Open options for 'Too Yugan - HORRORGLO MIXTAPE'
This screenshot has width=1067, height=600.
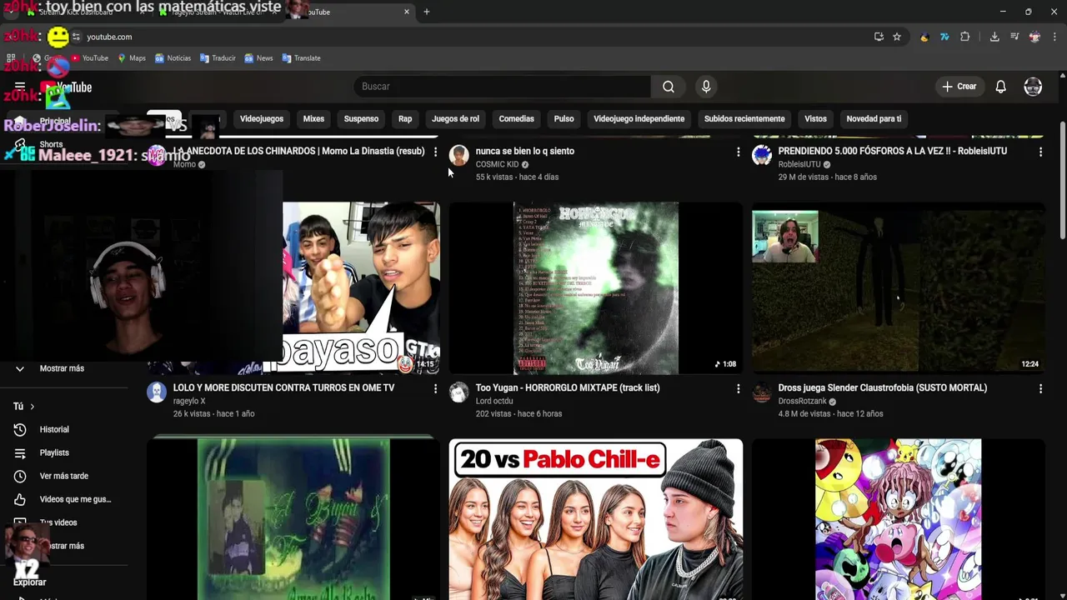pyautogui.click(x=738, y=388)
